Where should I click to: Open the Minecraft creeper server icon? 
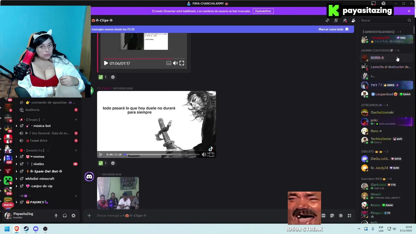[x=8, y=180]
